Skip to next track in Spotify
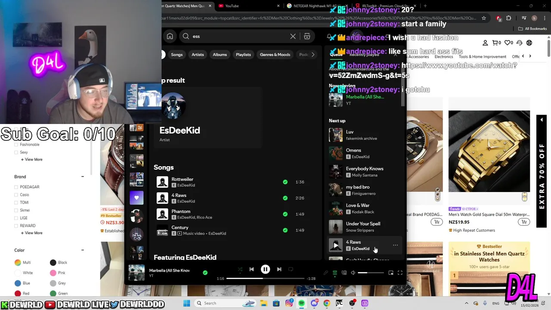The height and width of the screenshot is (310, 551). pos(279,270)
